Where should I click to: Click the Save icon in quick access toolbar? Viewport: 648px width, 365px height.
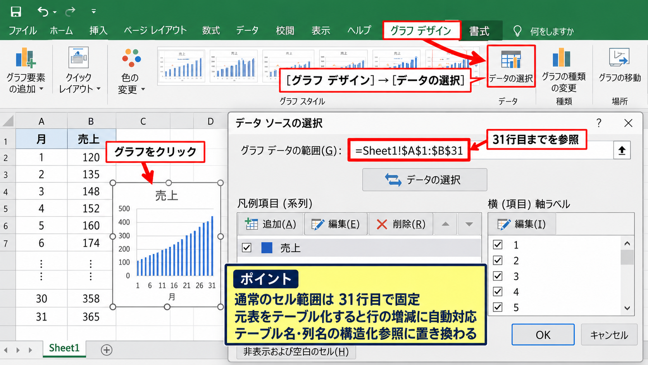[16, 12]
